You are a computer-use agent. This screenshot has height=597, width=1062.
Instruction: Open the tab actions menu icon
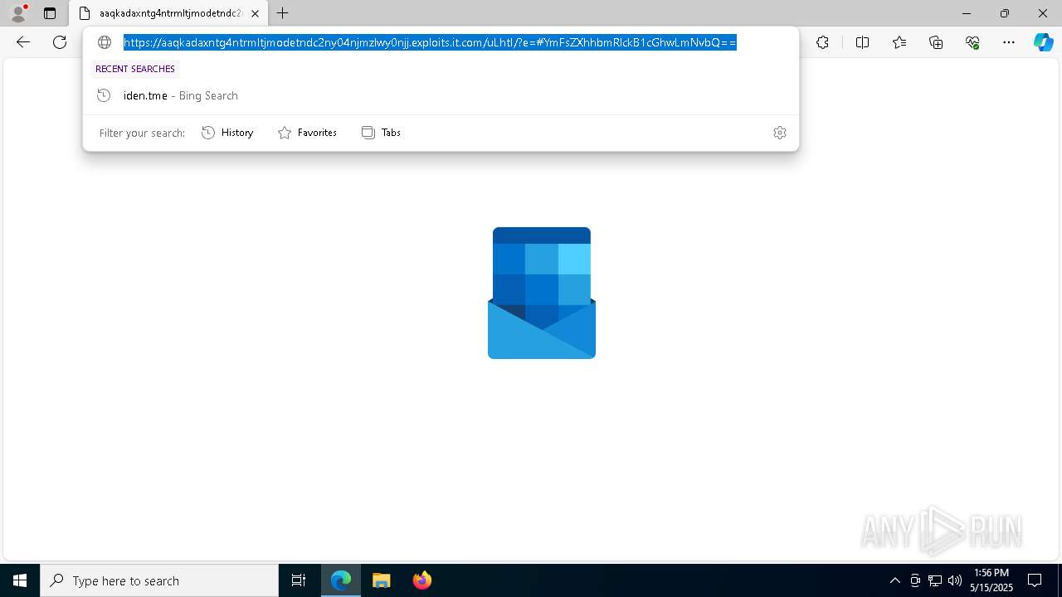50,13
